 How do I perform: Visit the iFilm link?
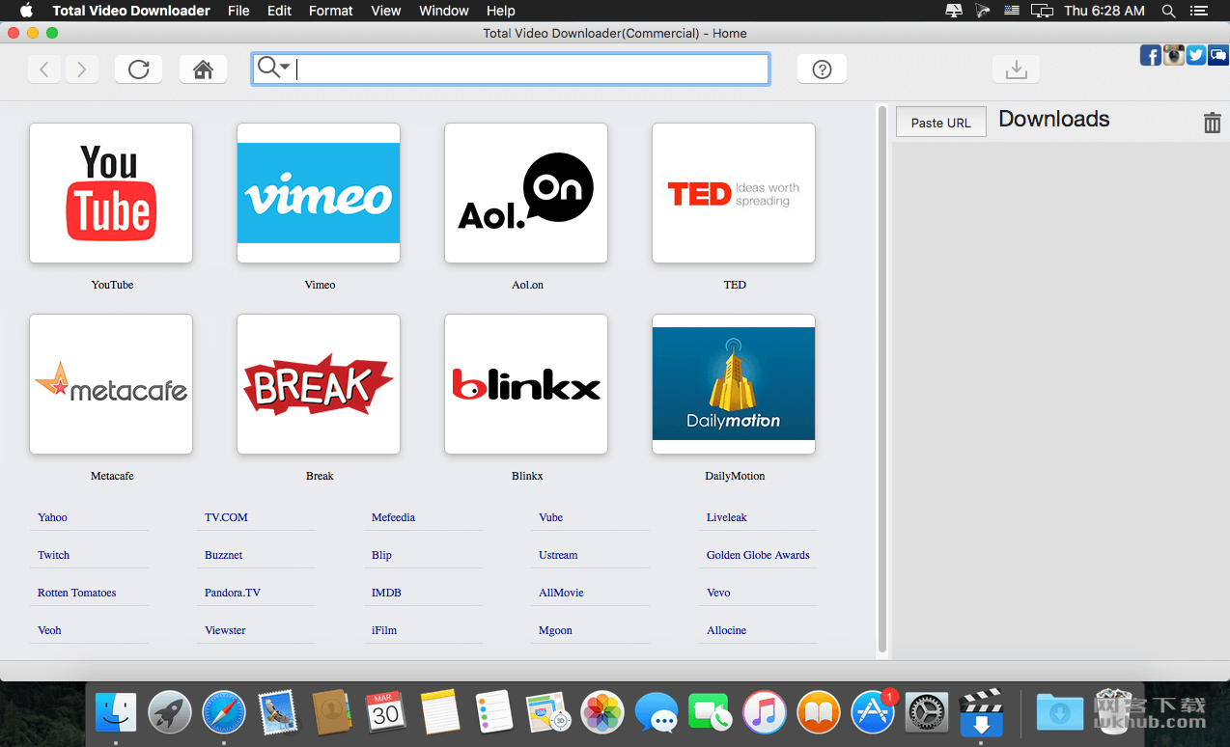coord(384,630)
